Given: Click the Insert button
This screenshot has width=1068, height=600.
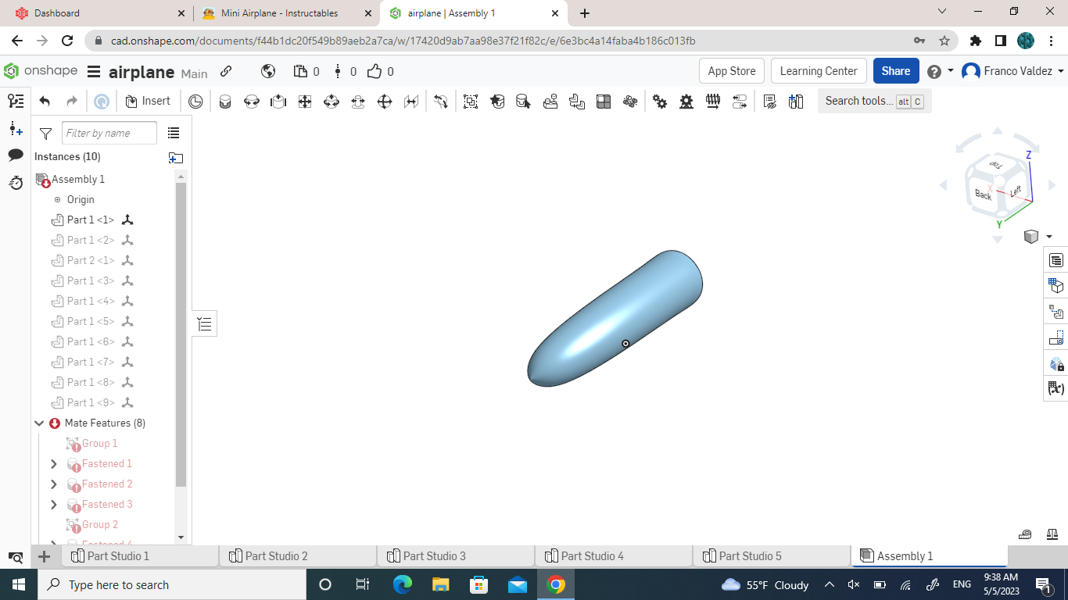Looking at the screenshot, I should 148,101.
